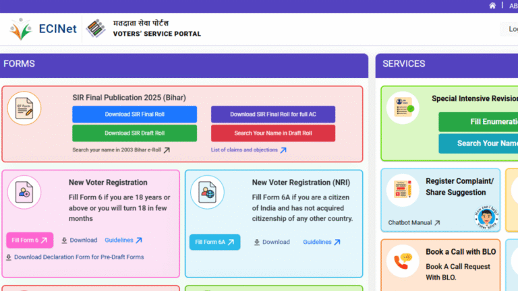Open Fill Form 6 button
Viewport: 518px width, 291px height.
30,240
